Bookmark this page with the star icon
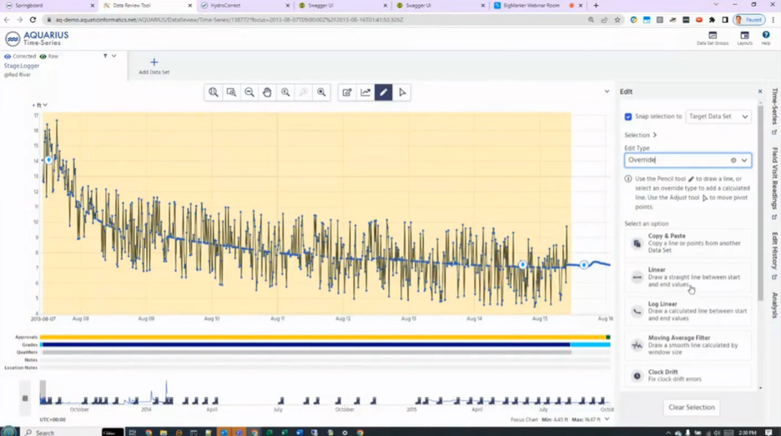The width and height of the screenshot is (781, 436). coord(617,20)
